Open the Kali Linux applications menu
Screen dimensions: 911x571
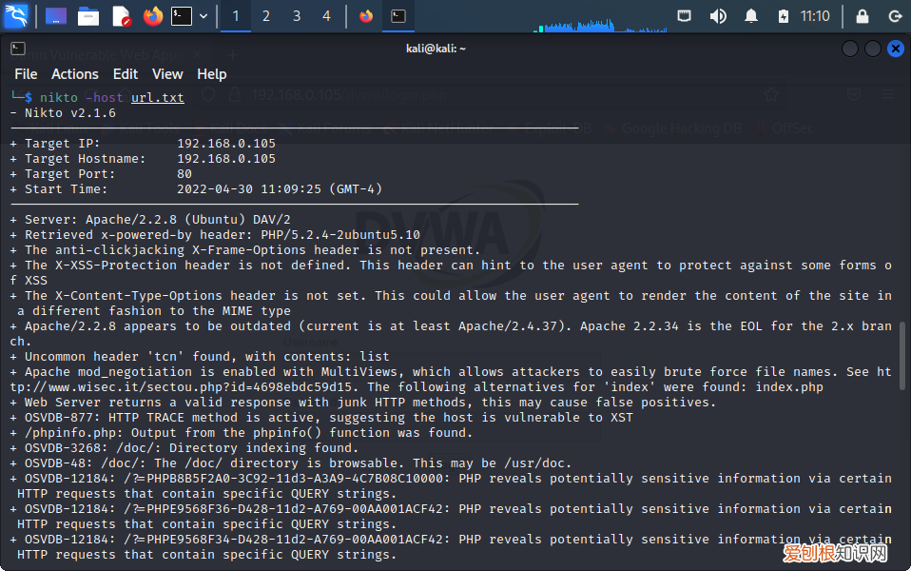pyautogui.click(x=17, y=16)
